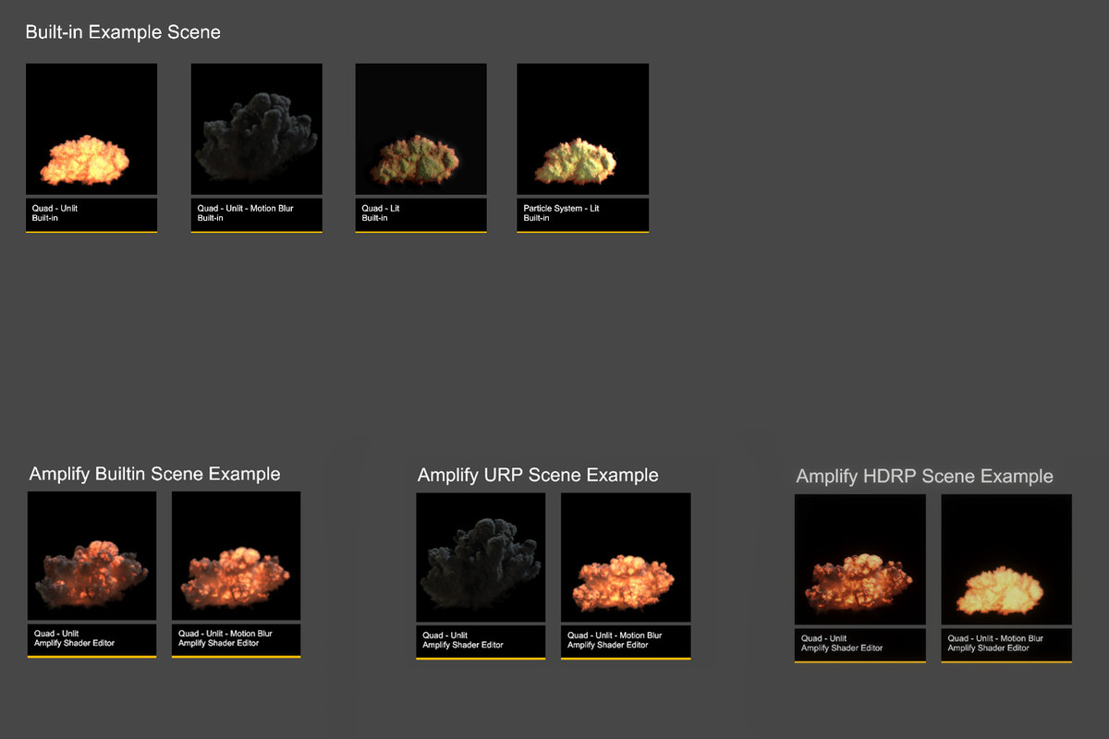Select Amplify URP Quad - Unlit smoke thumbnail
Screen dimensions: 1109x739
481,557
